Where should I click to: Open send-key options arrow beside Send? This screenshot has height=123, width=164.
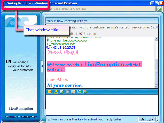point(157,119)
